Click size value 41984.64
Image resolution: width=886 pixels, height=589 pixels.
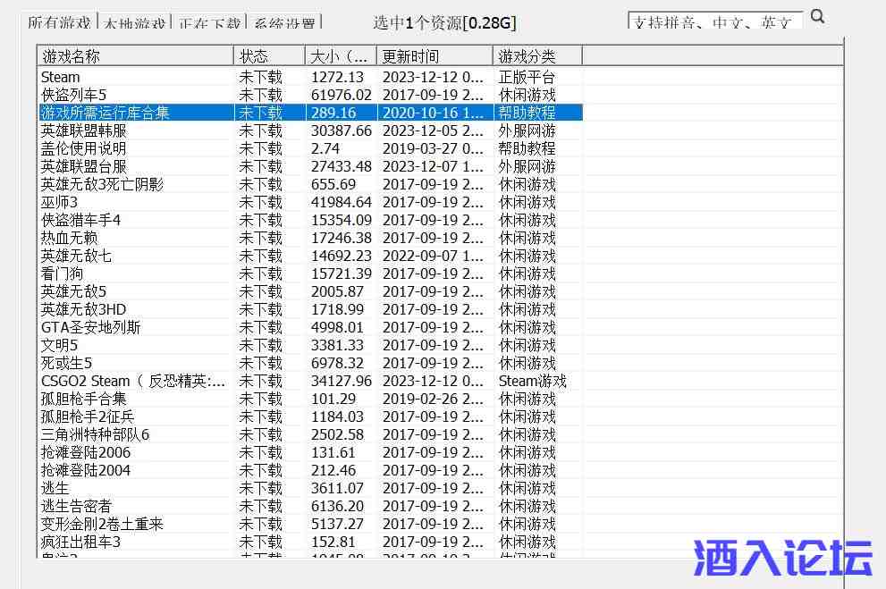[x=342, y=202]
